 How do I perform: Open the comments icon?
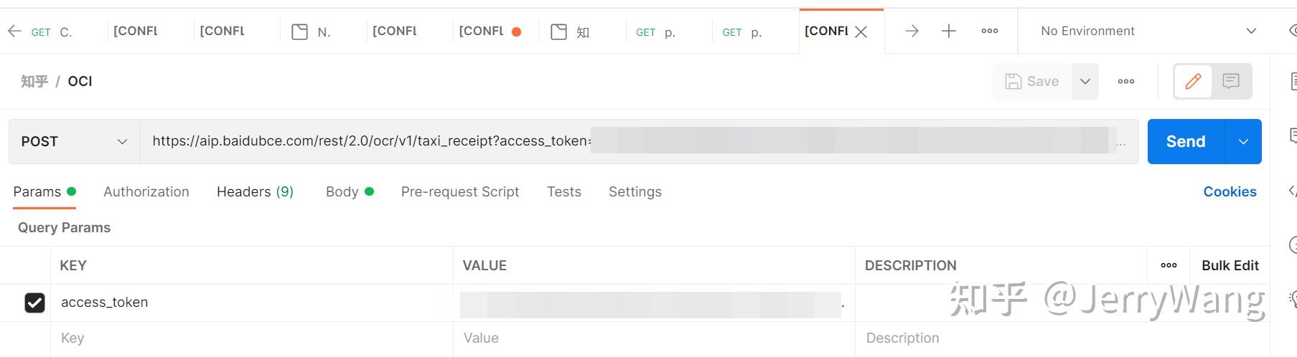1231,81
